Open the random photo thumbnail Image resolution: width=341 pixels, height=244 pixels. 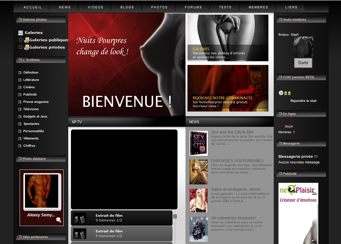42,191
